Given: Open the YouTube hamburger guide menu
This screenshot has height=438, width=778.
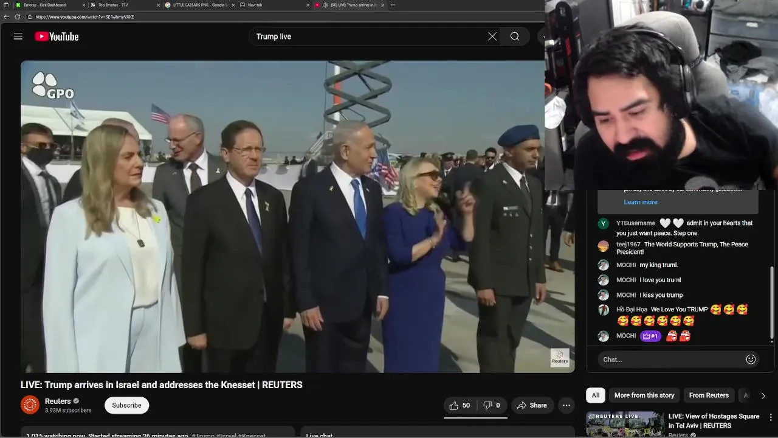Looking at the screenshot, I should (x=18, y=36).
